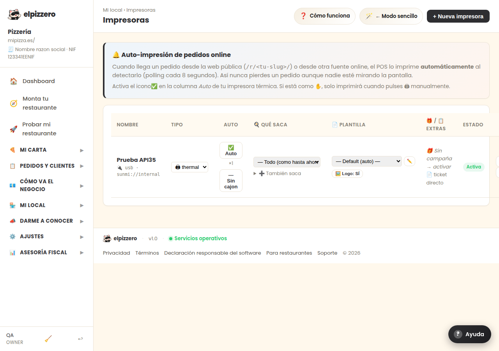This screenshot has width=499, height=351.
Task: Open Dashboard via the house icon
Action: [14, 81]
